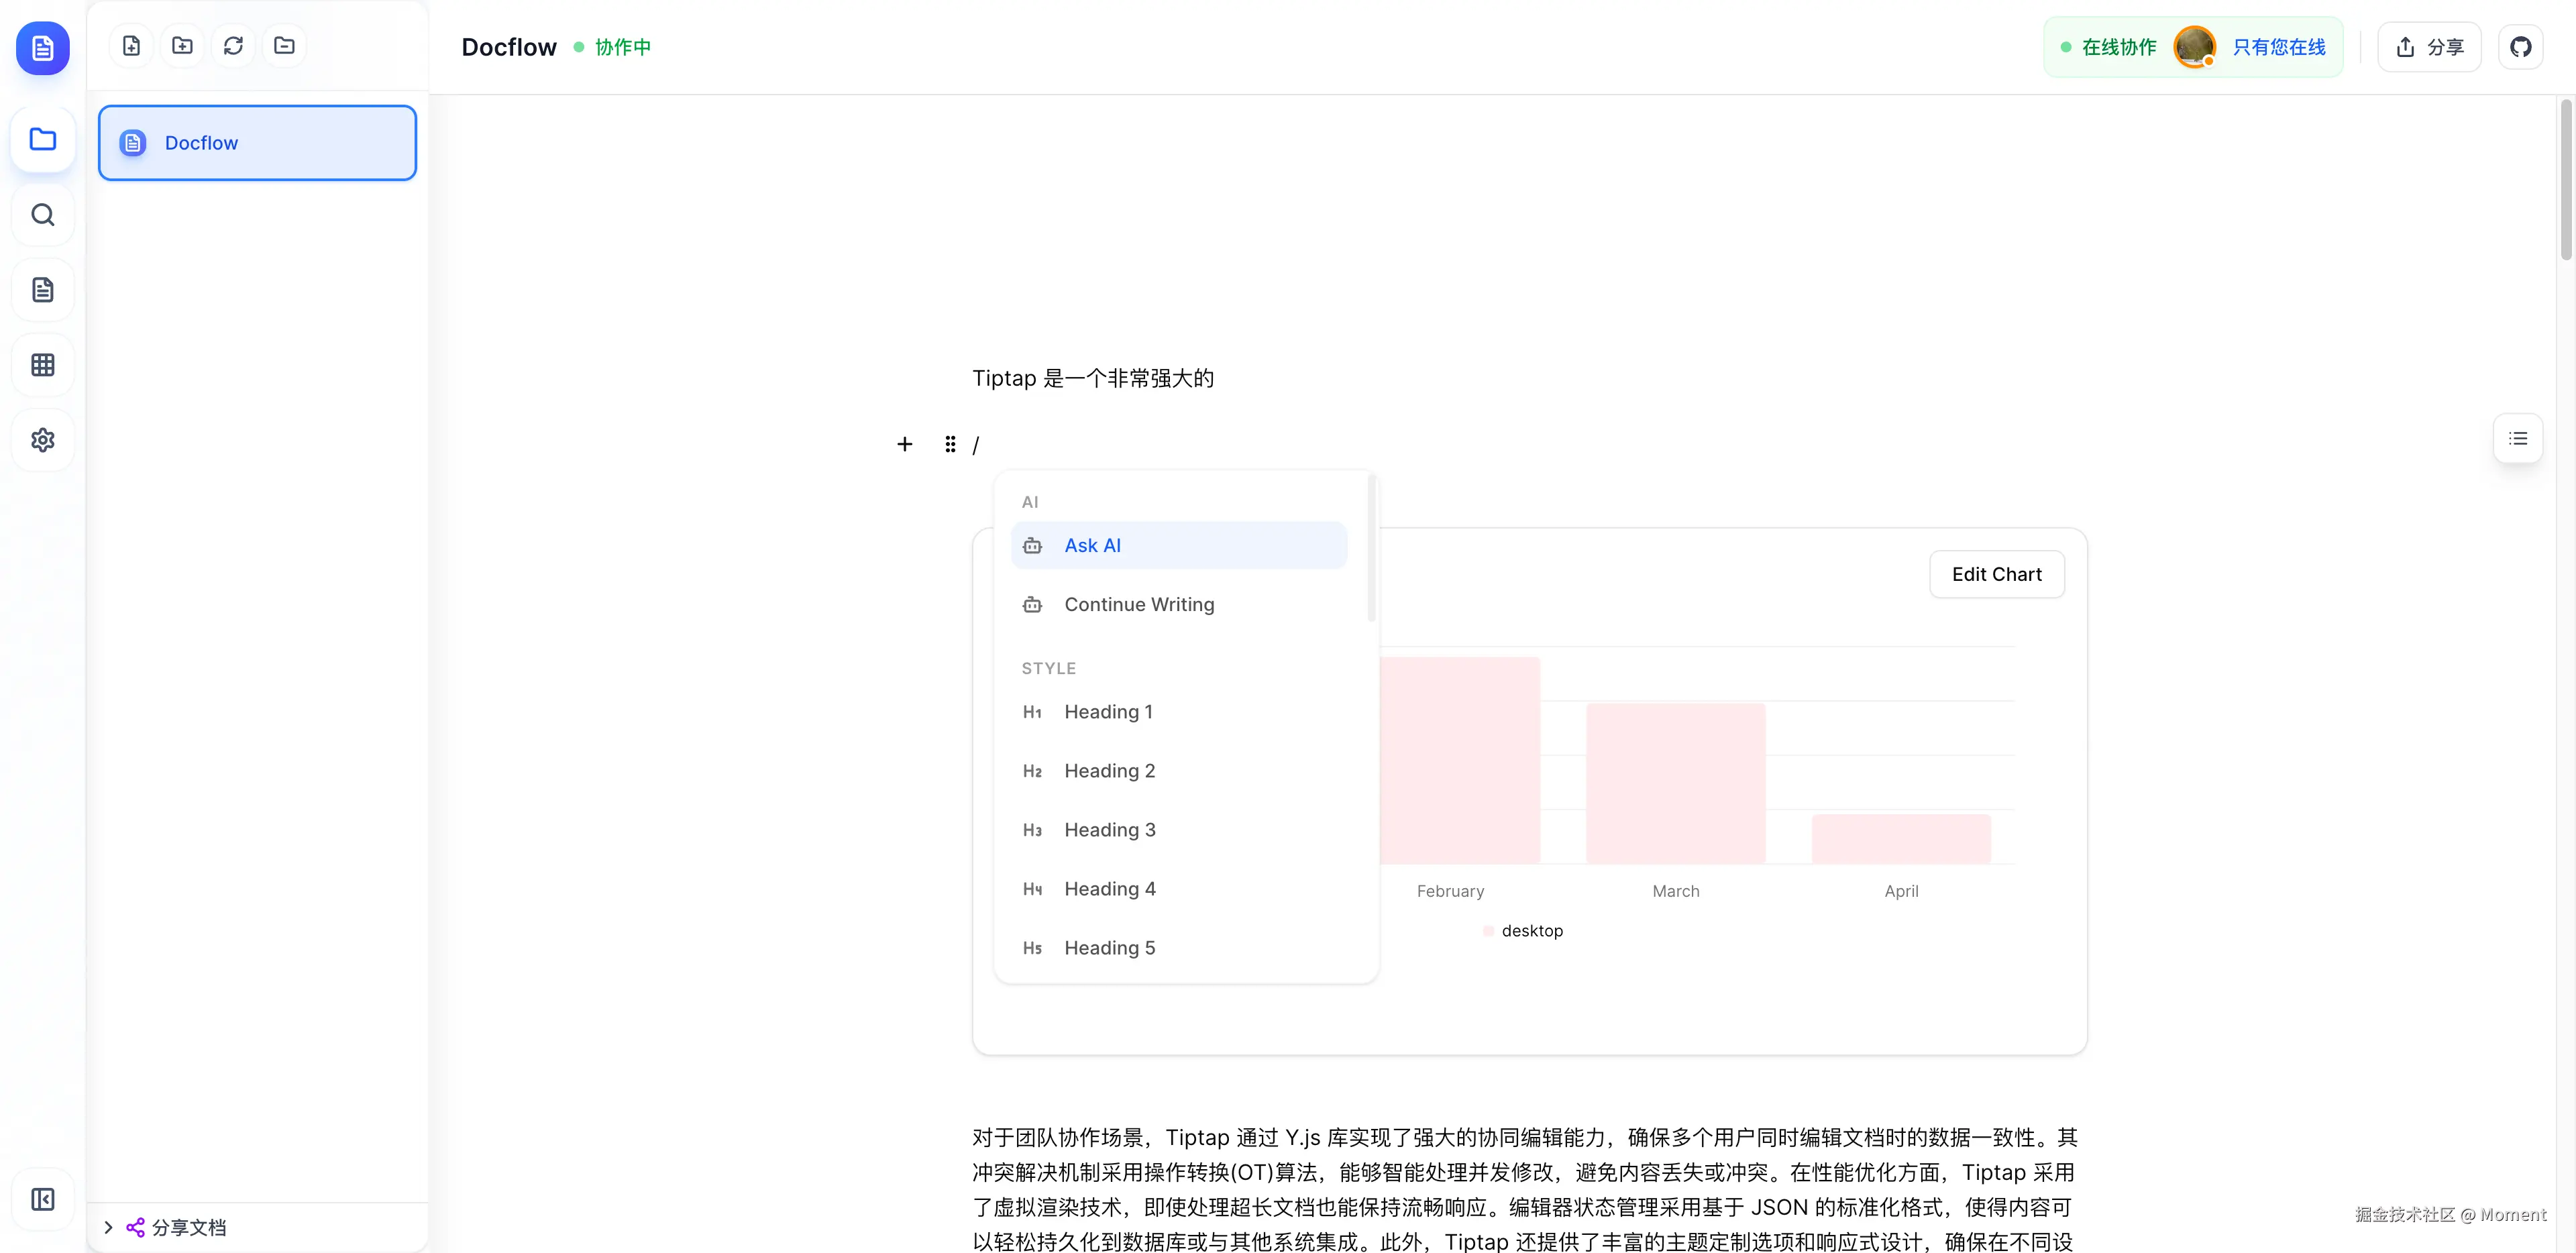Select Ask AI from the slash menu
Viewport: 2576px width, 1253px height.
[1092, 545]
